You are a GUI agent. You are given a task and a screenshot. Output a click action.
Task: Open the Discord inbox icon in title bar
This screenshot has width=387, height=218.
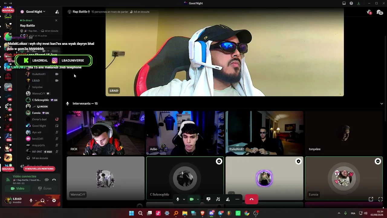tap(344, 3)
